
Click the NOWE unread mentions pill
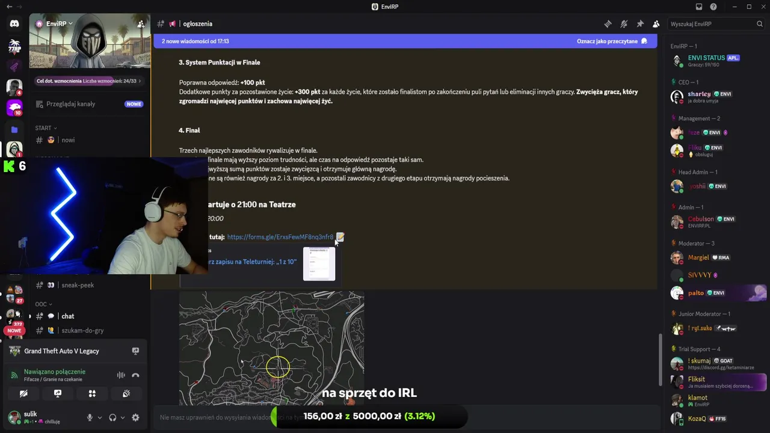click(14, 331)
